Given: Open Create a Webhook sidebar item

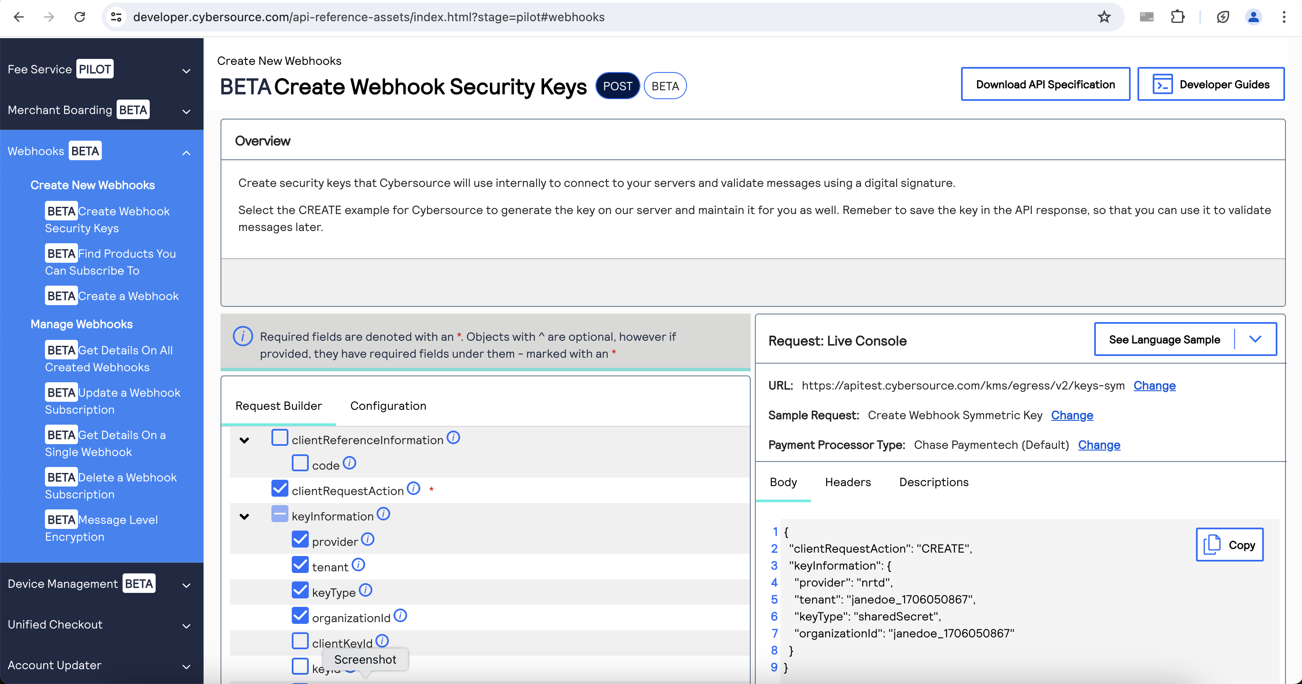Looking at the screenshot, I should point(128,296).
